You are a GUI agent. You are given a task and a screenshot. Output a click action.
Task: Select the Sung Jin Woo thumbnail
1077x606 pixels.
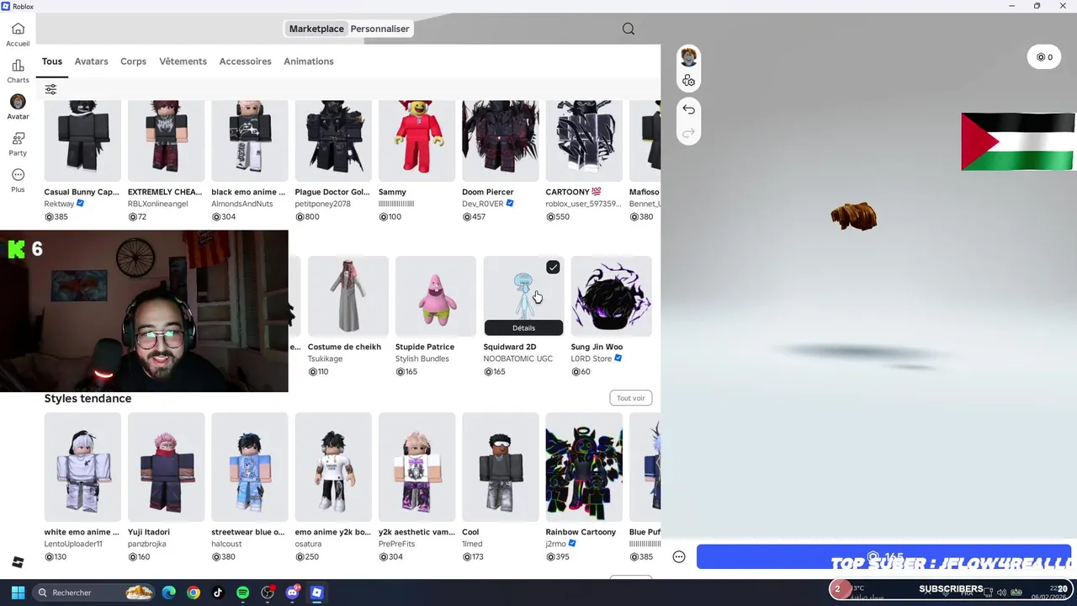611,295
